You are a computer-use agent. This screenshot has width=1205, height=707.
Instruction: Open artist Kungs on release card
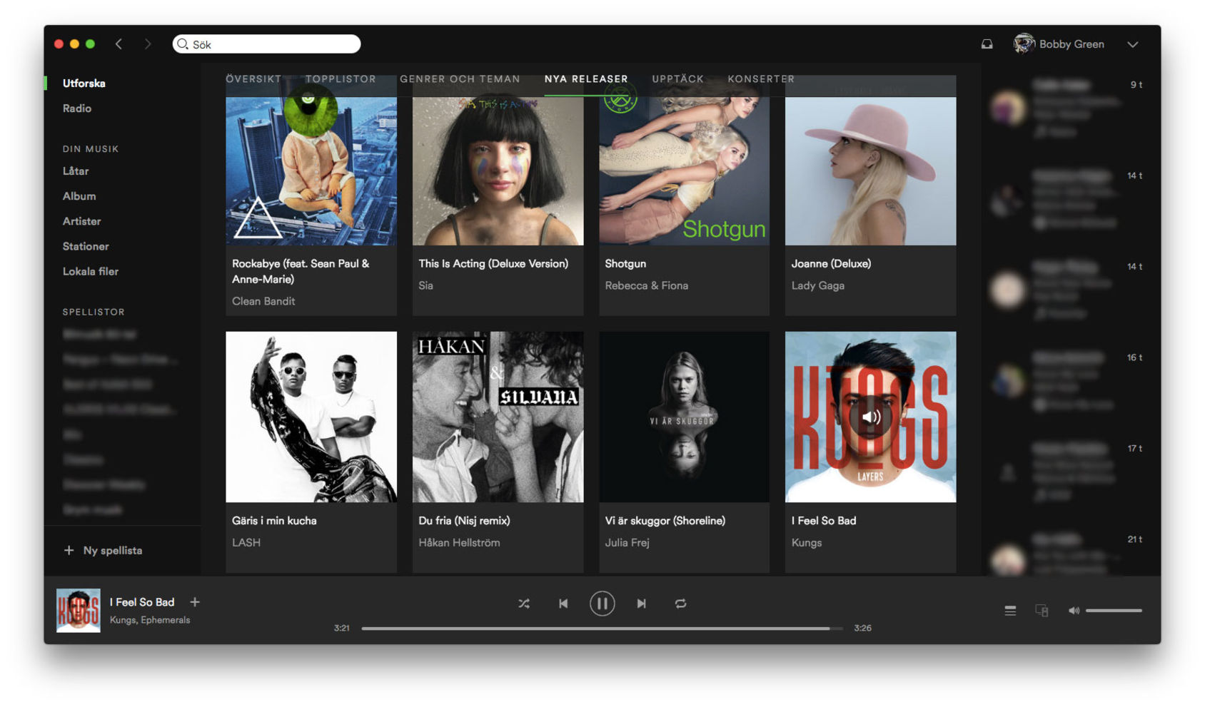pyautogui.click(x=806, y=543)
